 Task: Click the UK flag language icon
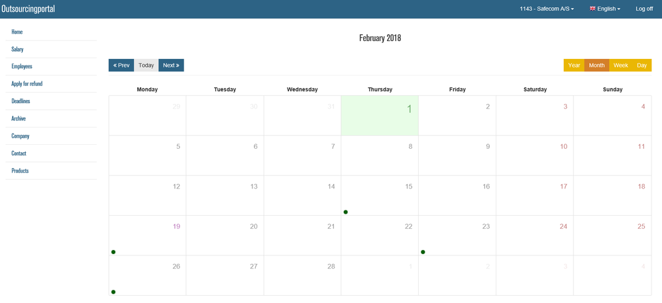(592, 9)
